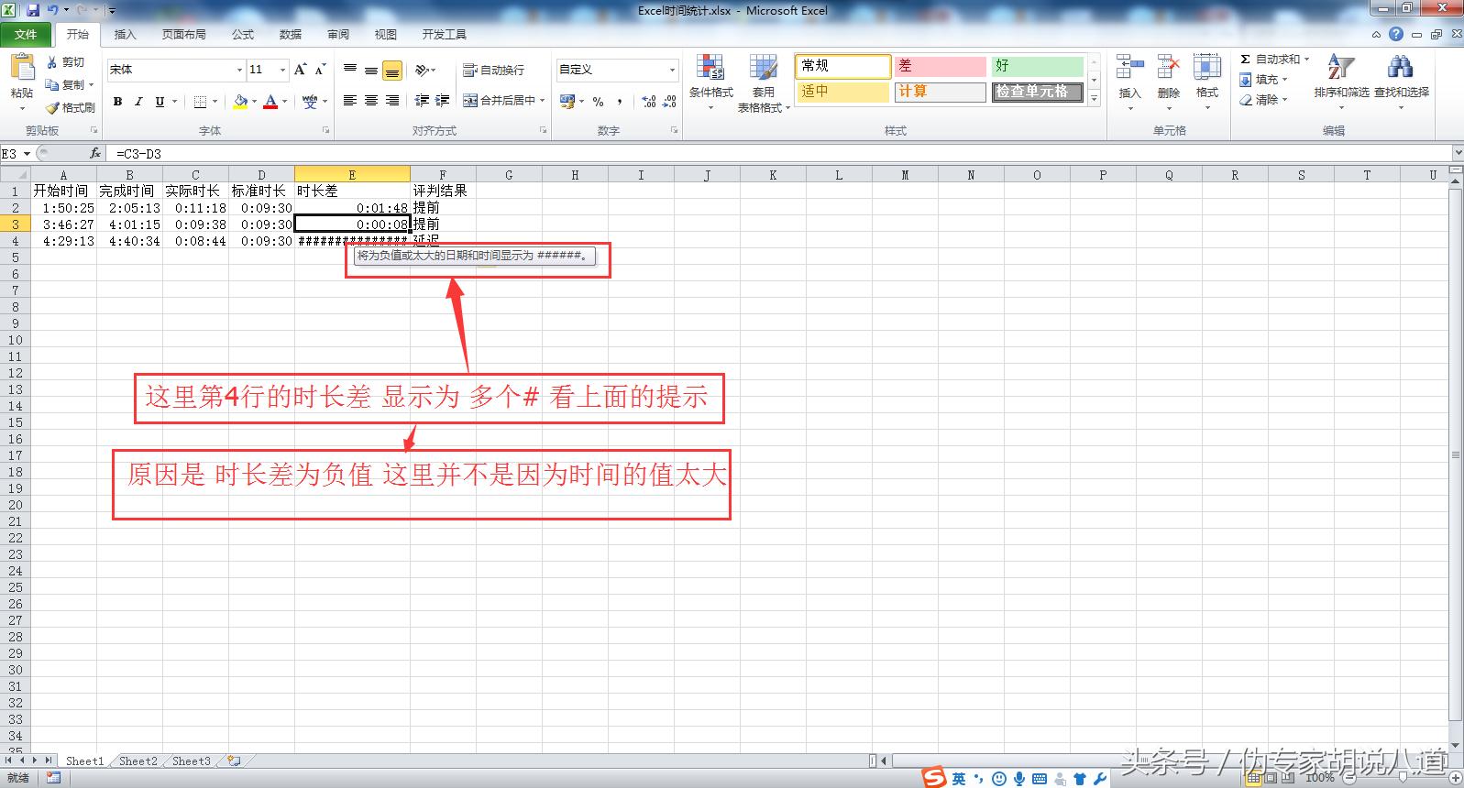Apply percent style to the cell
The width and height of the screenshot is (1464, 788).
tap(598, 102)
